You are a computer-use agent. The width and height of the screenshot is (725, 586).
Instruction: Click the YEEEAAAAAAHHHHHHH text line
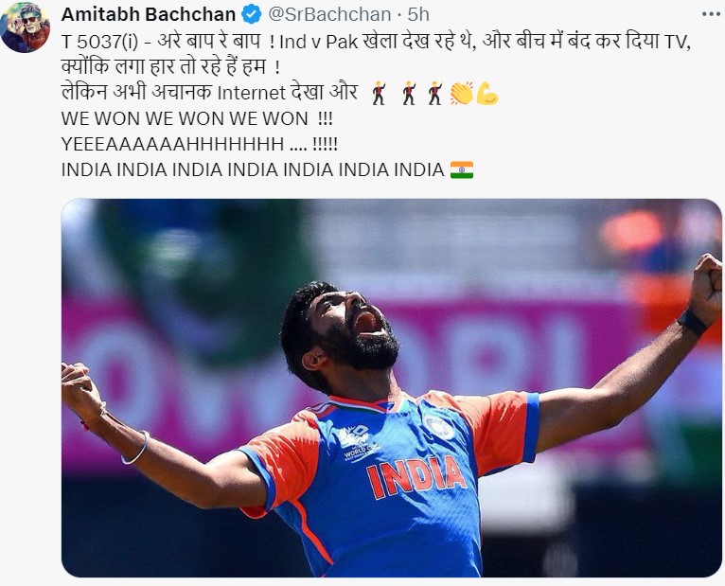[x=200, y=144]
